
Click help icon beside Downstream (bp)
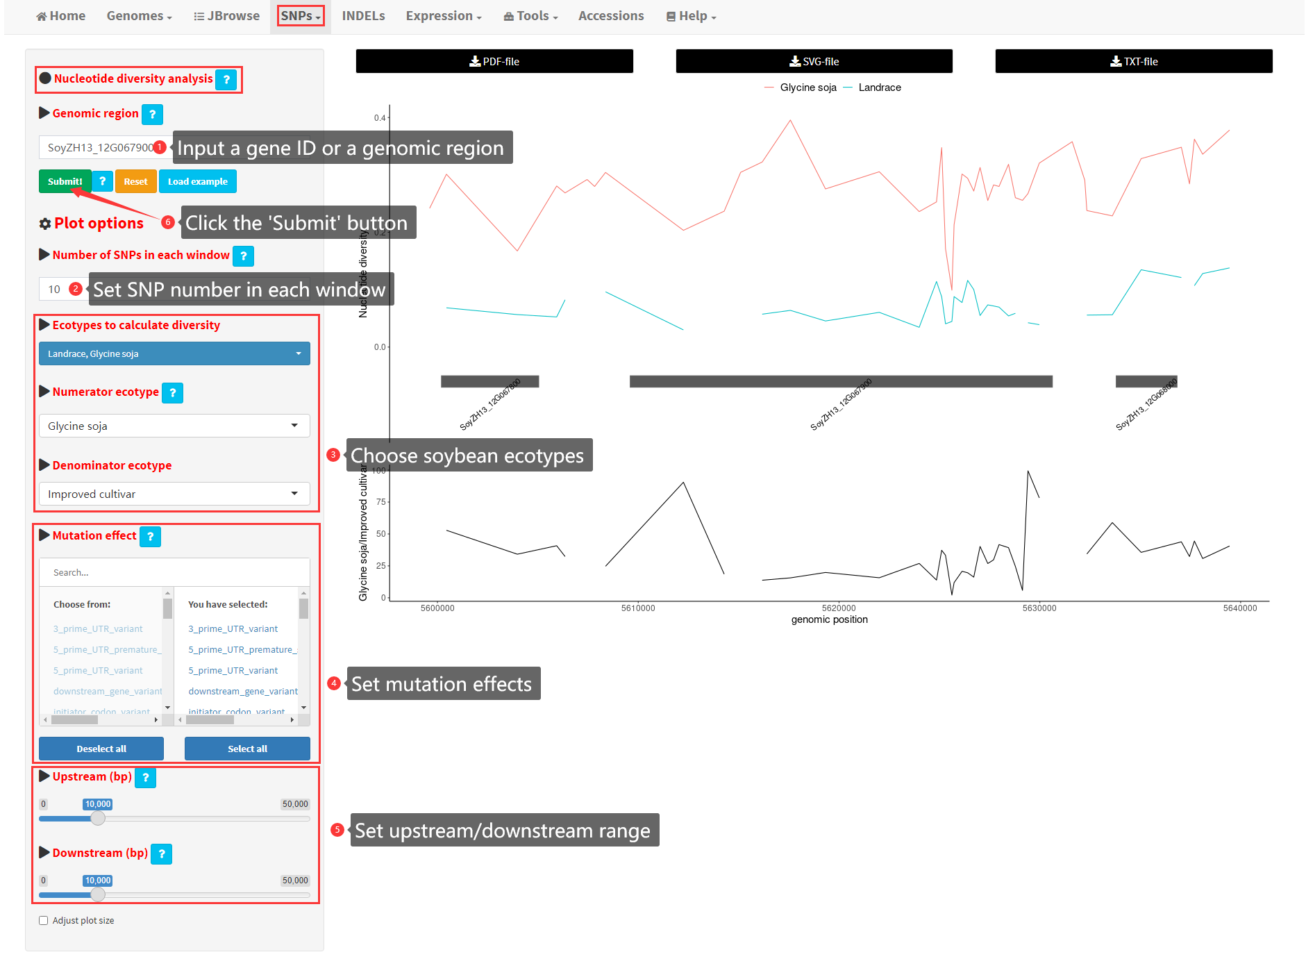coord(161,854)
